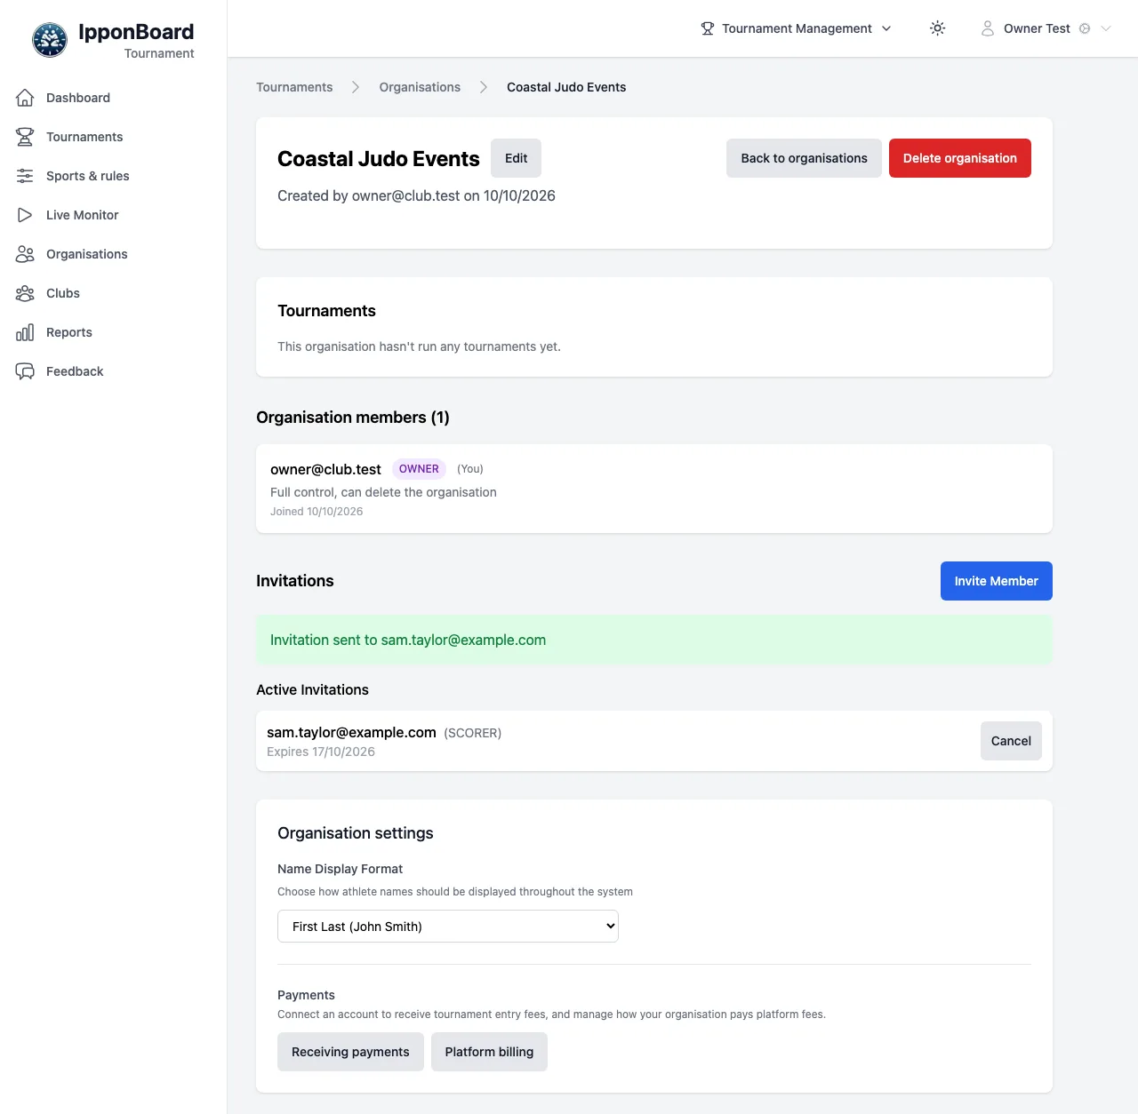Click the Sports & rules sliders icon
Image resolution: width=1138 pixels, height=1114 pixels.
(25, 176)
